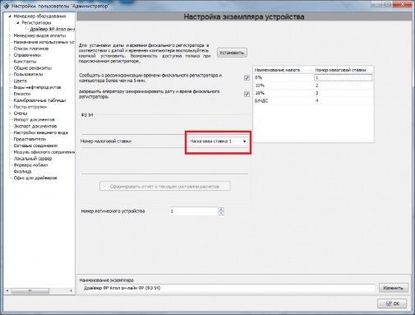Image resolution: width=415 pixels, height=315 pixels.
Task: Open the Налоговая ставка 1 dropdown
Action: [218, 141]
